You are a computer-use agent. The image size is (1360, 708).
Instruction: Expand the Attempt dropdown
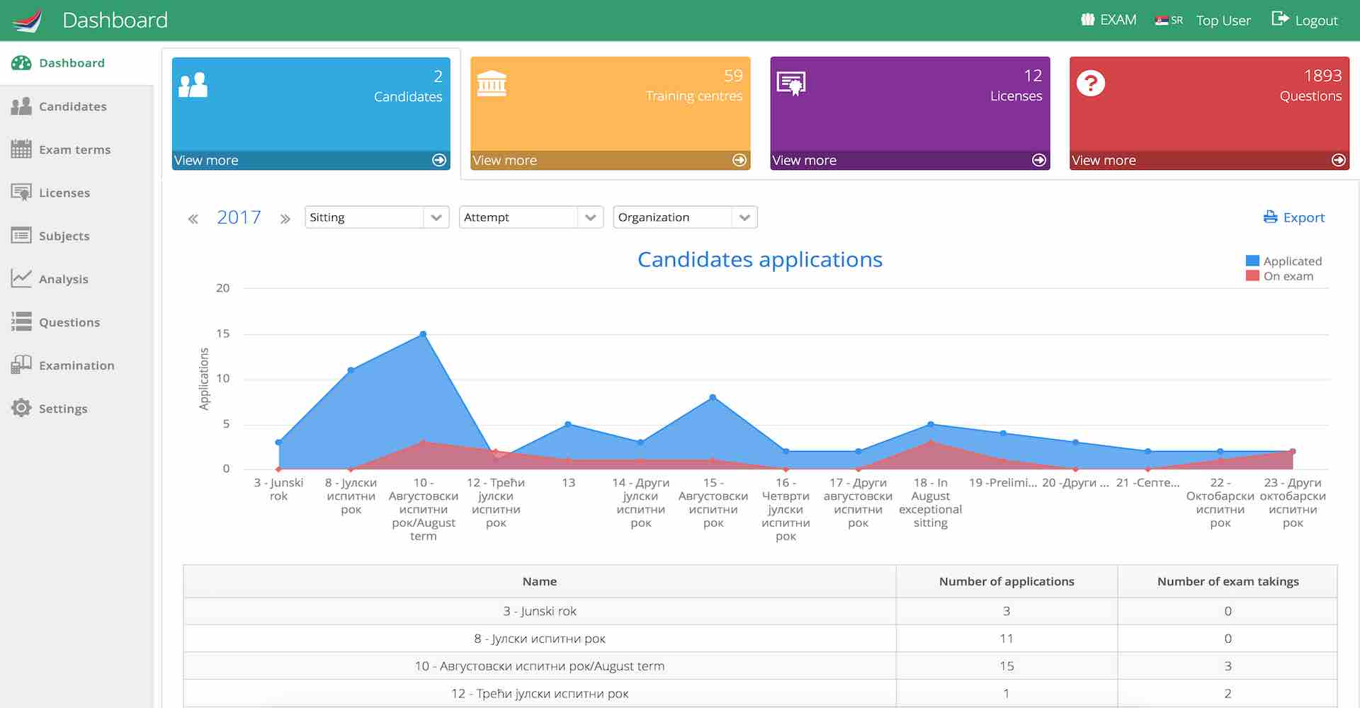click(531, 217)
